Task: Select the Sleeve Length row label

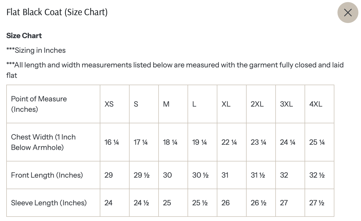Action: (49, 203)
